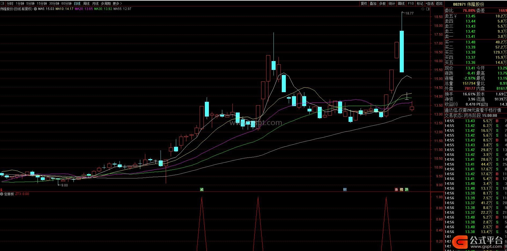Click the ZT3: 0.00 indicator value
This screenshot has width=507, height=251.
click(x=22, y=194)
